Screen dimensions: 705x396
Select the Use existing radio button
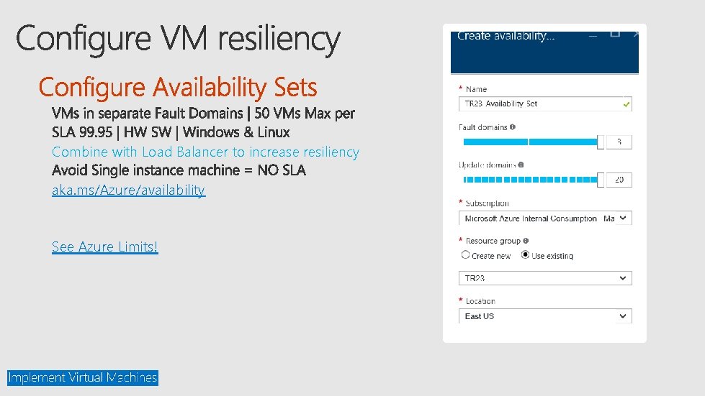(525, 255)
